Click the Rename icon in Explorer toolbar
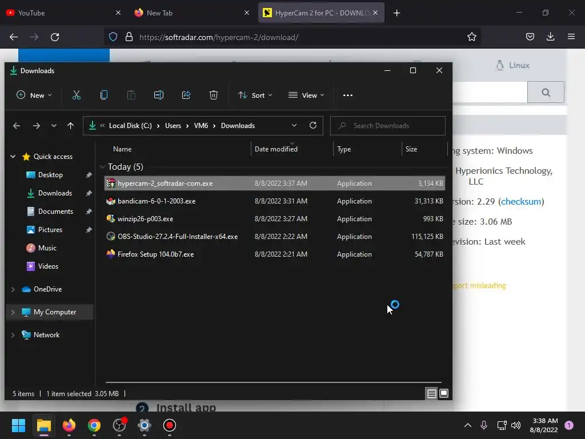This screenshot has height=439, width=585. (159, 95)
